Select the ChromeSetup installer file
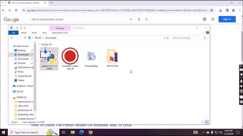243x136 pixels. 91,58
